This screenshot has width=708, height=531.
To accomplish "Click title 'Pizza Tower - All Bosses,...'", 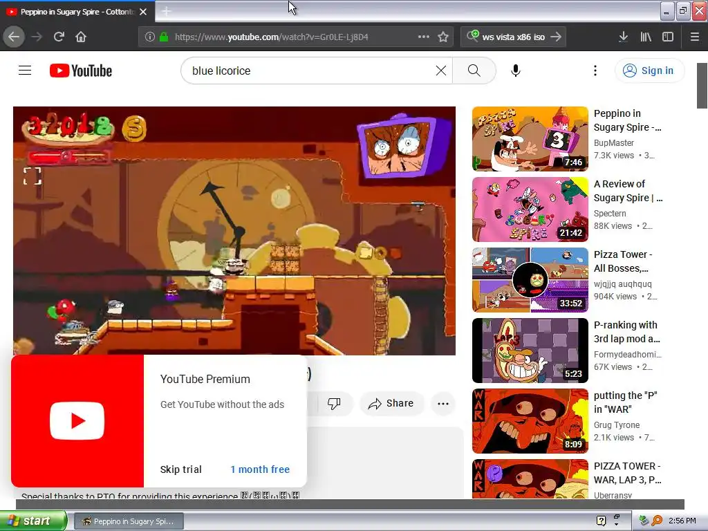I will tap(623, 261).
